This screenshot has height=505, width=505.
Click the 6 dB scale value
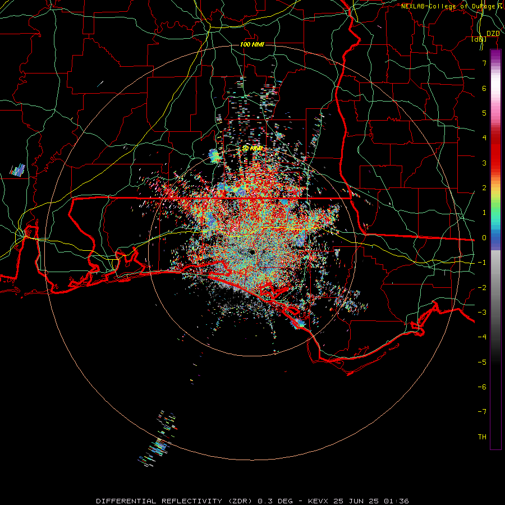click(484, 88)
